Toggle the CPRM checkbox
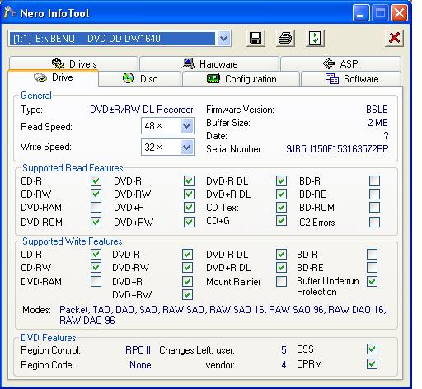 pos(372,364)
